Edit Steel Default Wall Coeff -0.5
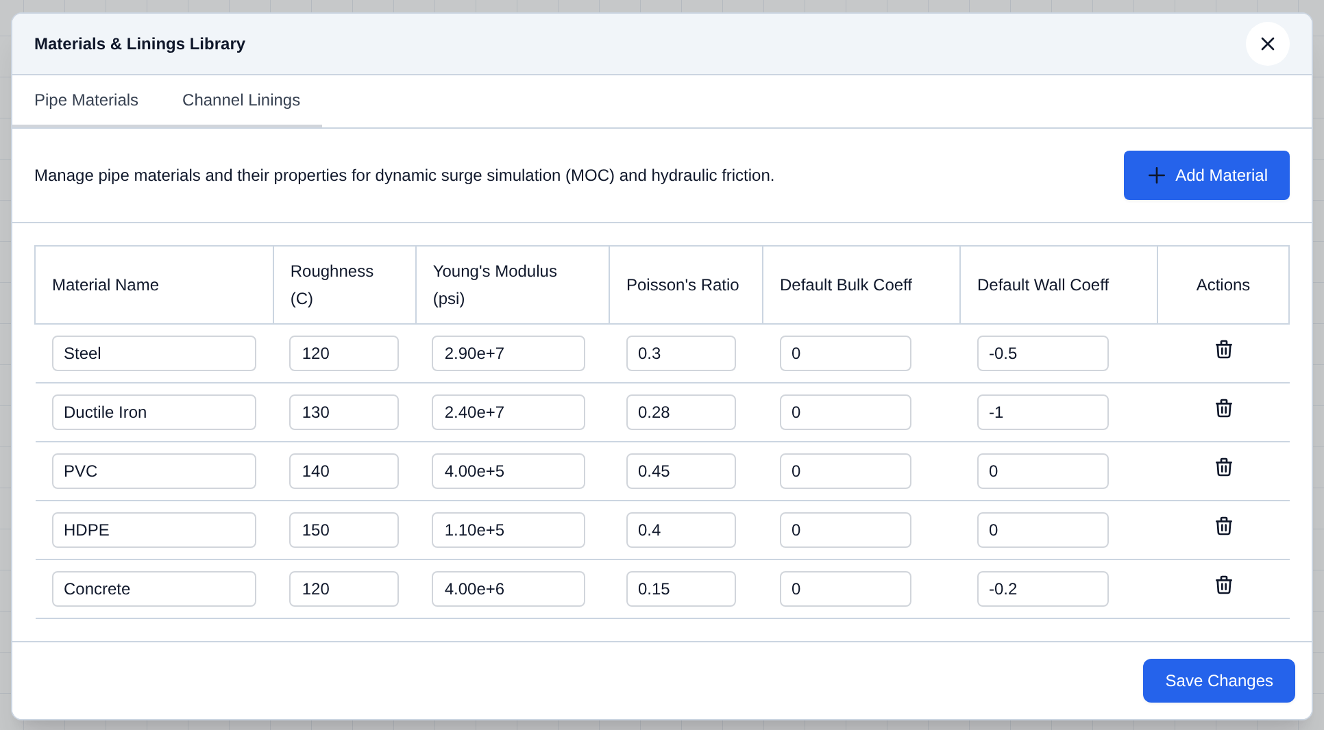Screen dimensions: 1324x730 [1043, 353]
